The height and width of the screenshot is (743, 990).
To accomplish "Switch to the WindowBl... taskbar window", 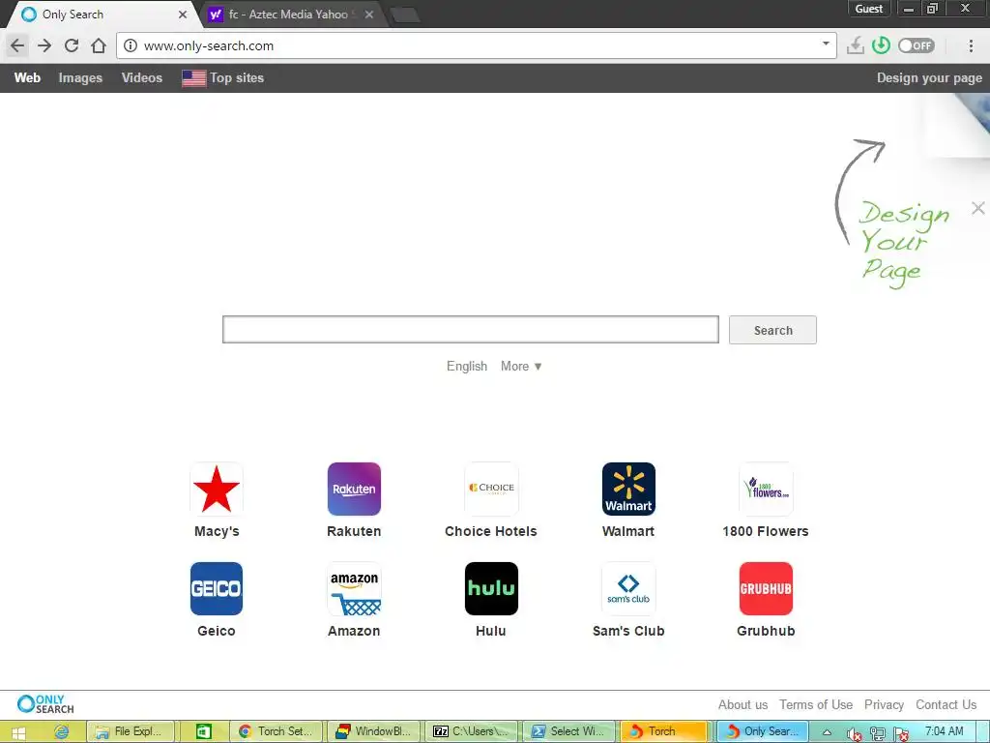I will [374, 731].
